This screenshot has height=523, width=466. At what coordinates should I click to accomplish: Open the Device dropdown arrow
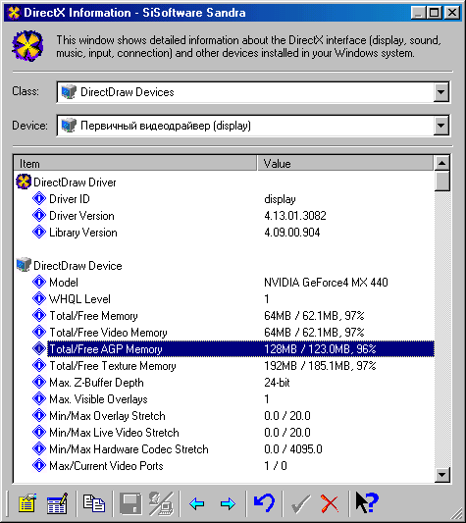point(440,126)
